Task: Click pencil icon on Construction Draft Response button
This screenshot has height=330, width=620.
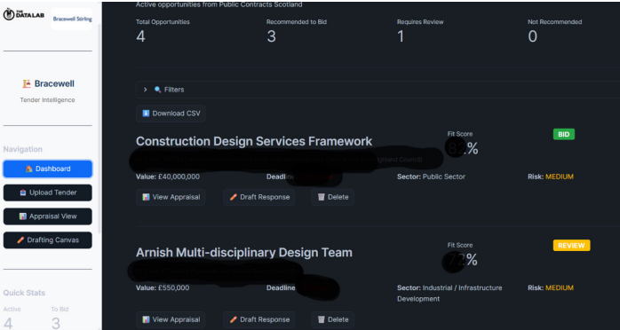Action: (234, 197)
